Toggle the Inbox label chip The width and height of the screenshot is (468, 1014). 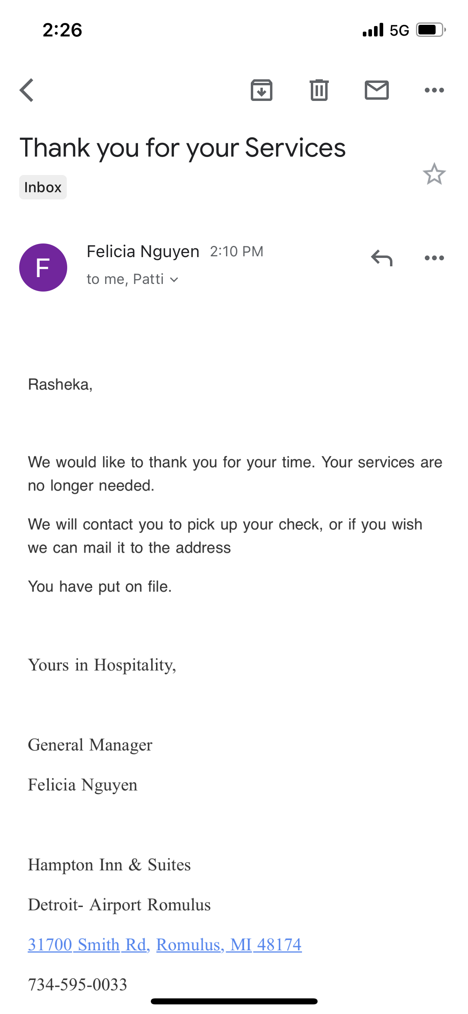click(x=43, y=187)
